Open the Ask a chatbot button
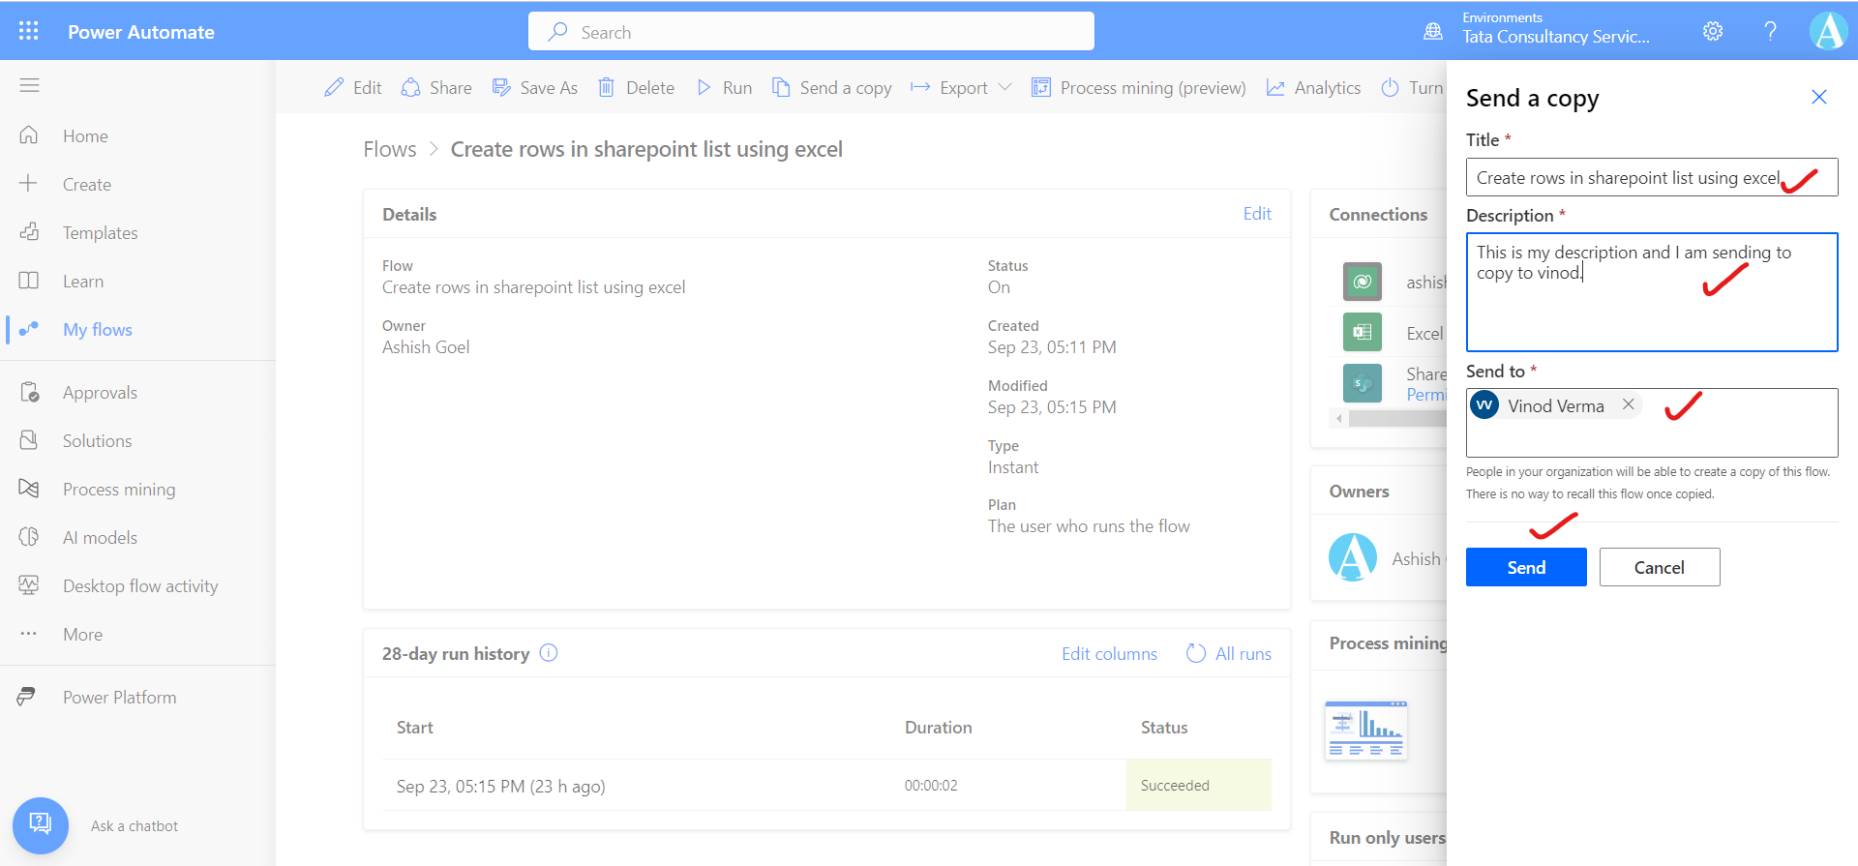This screenshot has height=866, width=1858. tap(41, 825)
